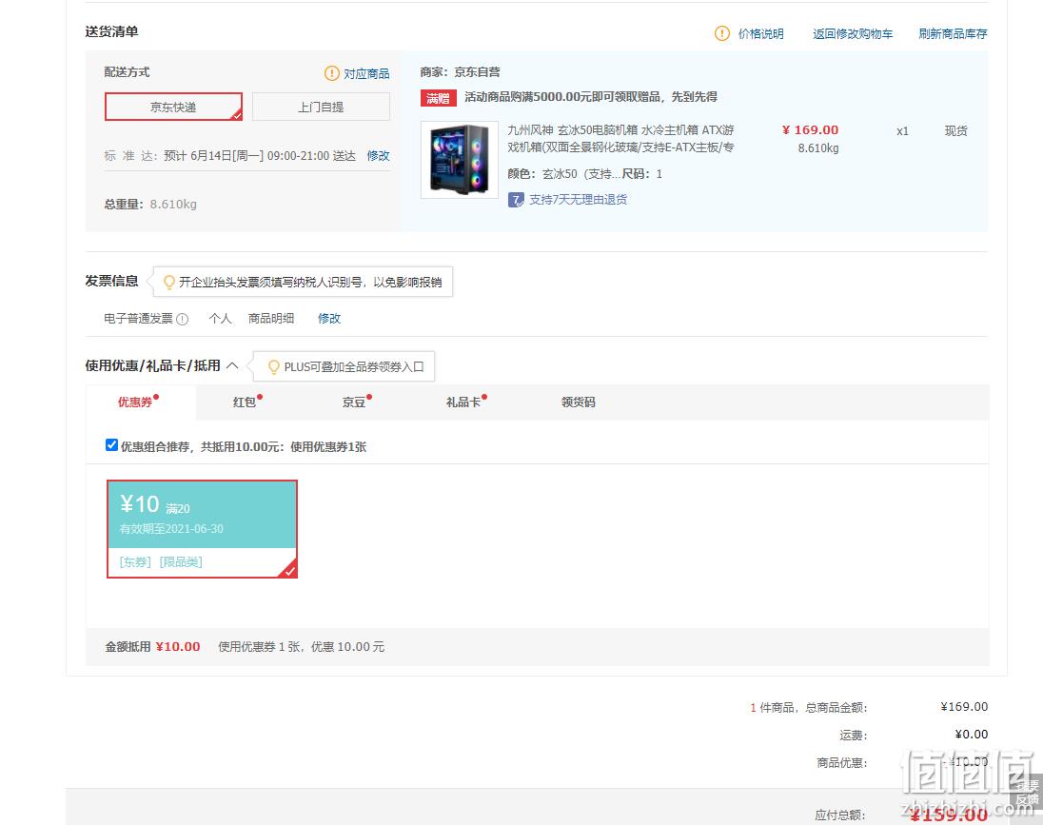Switch to the 红包 tab

[245, 402]
